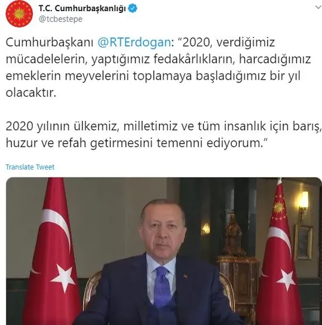
Task: Click the presidential seal flag on the video's right
Action: tap(279, 252)
